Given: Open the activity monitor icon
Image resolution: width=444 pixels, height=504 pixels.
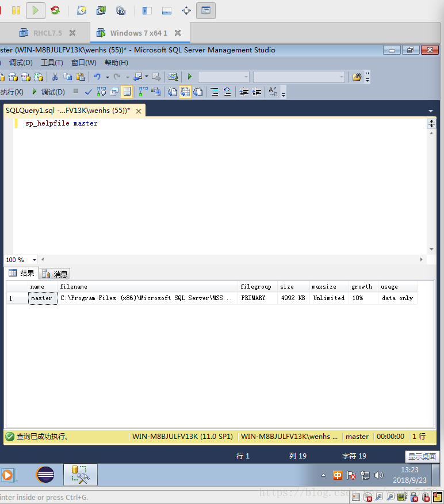Looking at the screenshot, I should (173, 77).
